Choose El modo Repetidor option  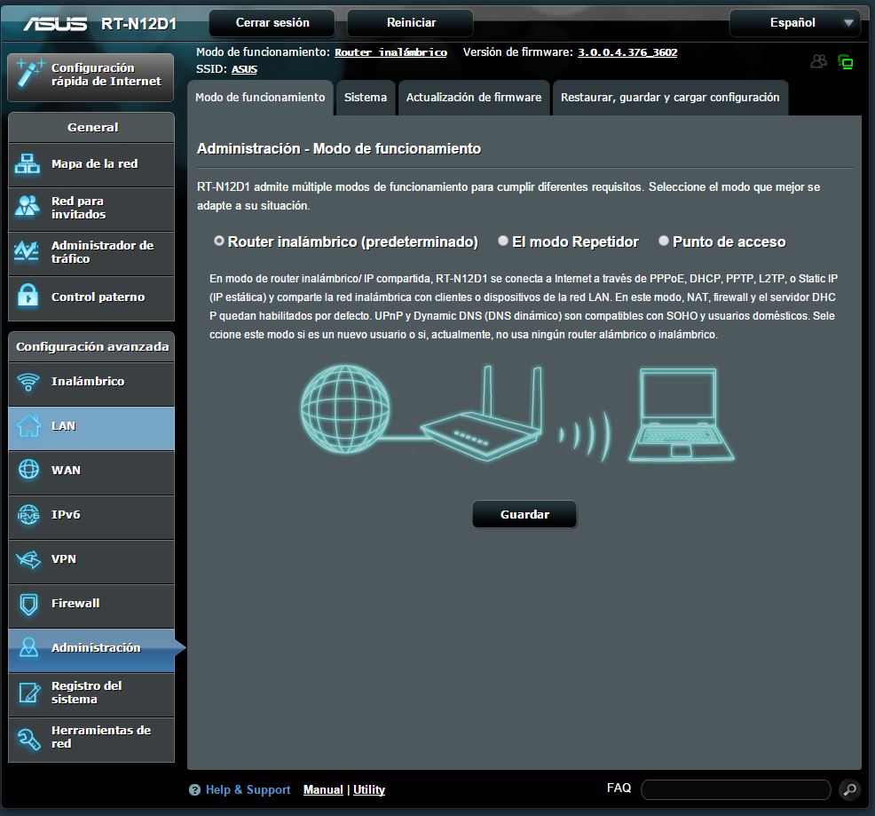point(503,241)
